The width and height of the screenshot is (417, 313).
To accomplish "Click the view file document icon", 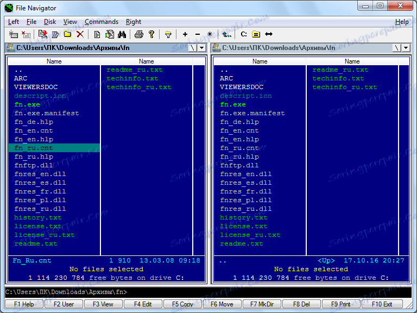I will (x=97, y=34).
